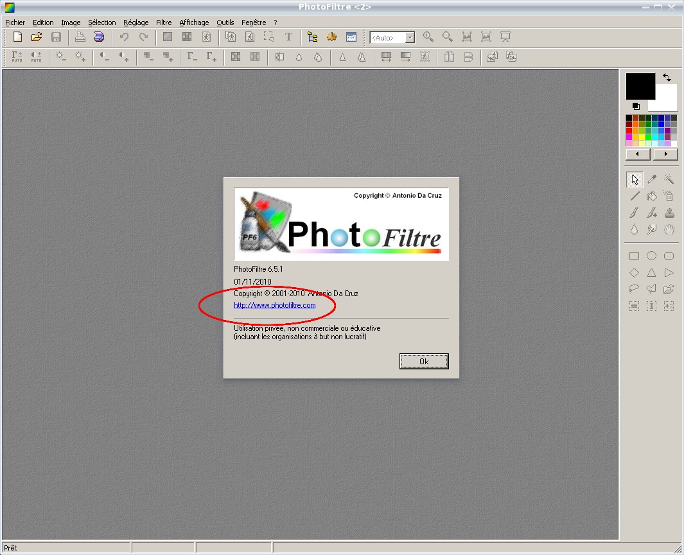
Task: Activate the Selection arrow tool
Action: pyautogui.click(x=635, y=179)
